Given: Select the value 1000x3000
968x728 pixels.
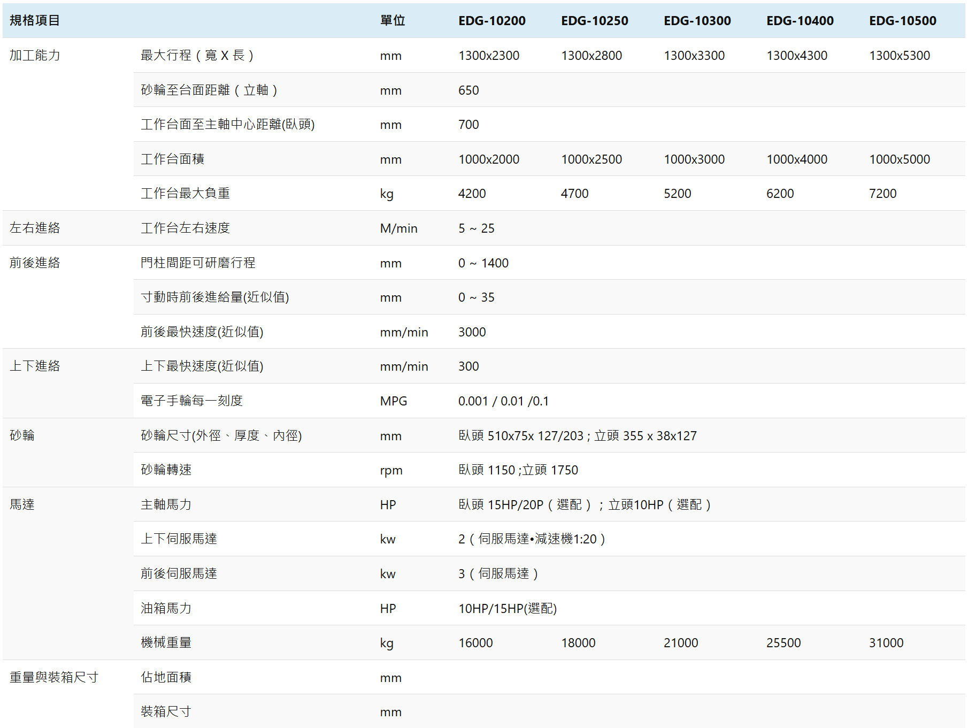Looking at the screenshot, I should coord(694,159).
